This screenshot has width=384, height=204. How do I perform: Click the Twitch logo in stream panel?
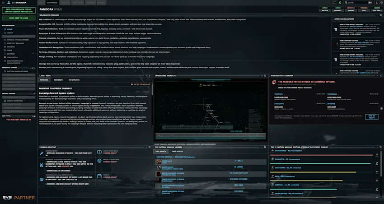[274, 83]
